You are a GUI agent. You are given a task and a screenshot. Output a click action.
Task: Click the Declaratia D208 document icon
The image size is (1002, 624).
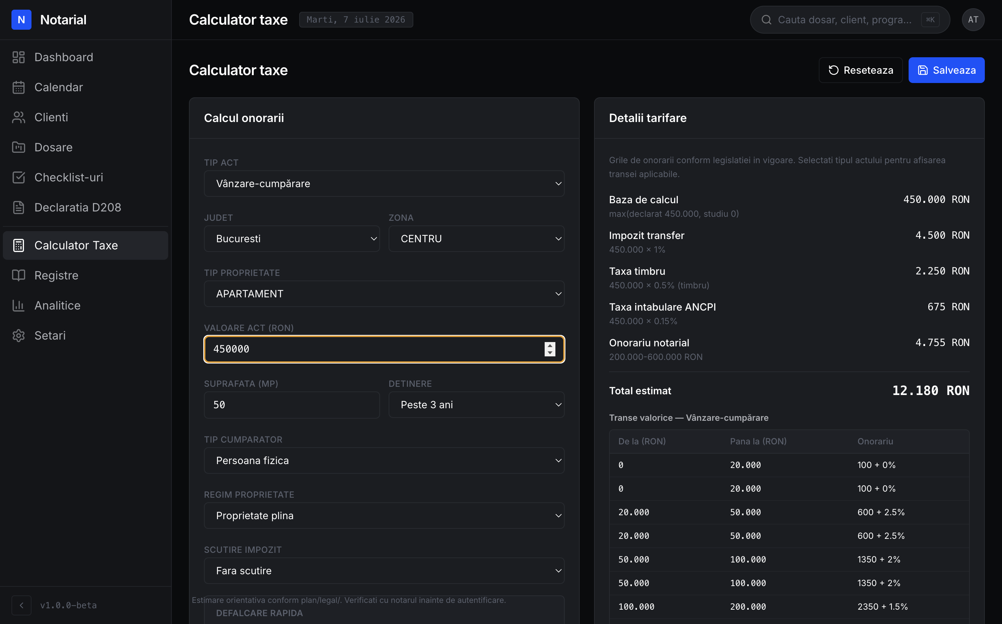19,207
